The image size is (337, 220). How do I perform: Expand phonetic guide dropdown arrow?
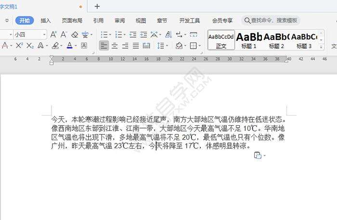(x=91, y=35)
